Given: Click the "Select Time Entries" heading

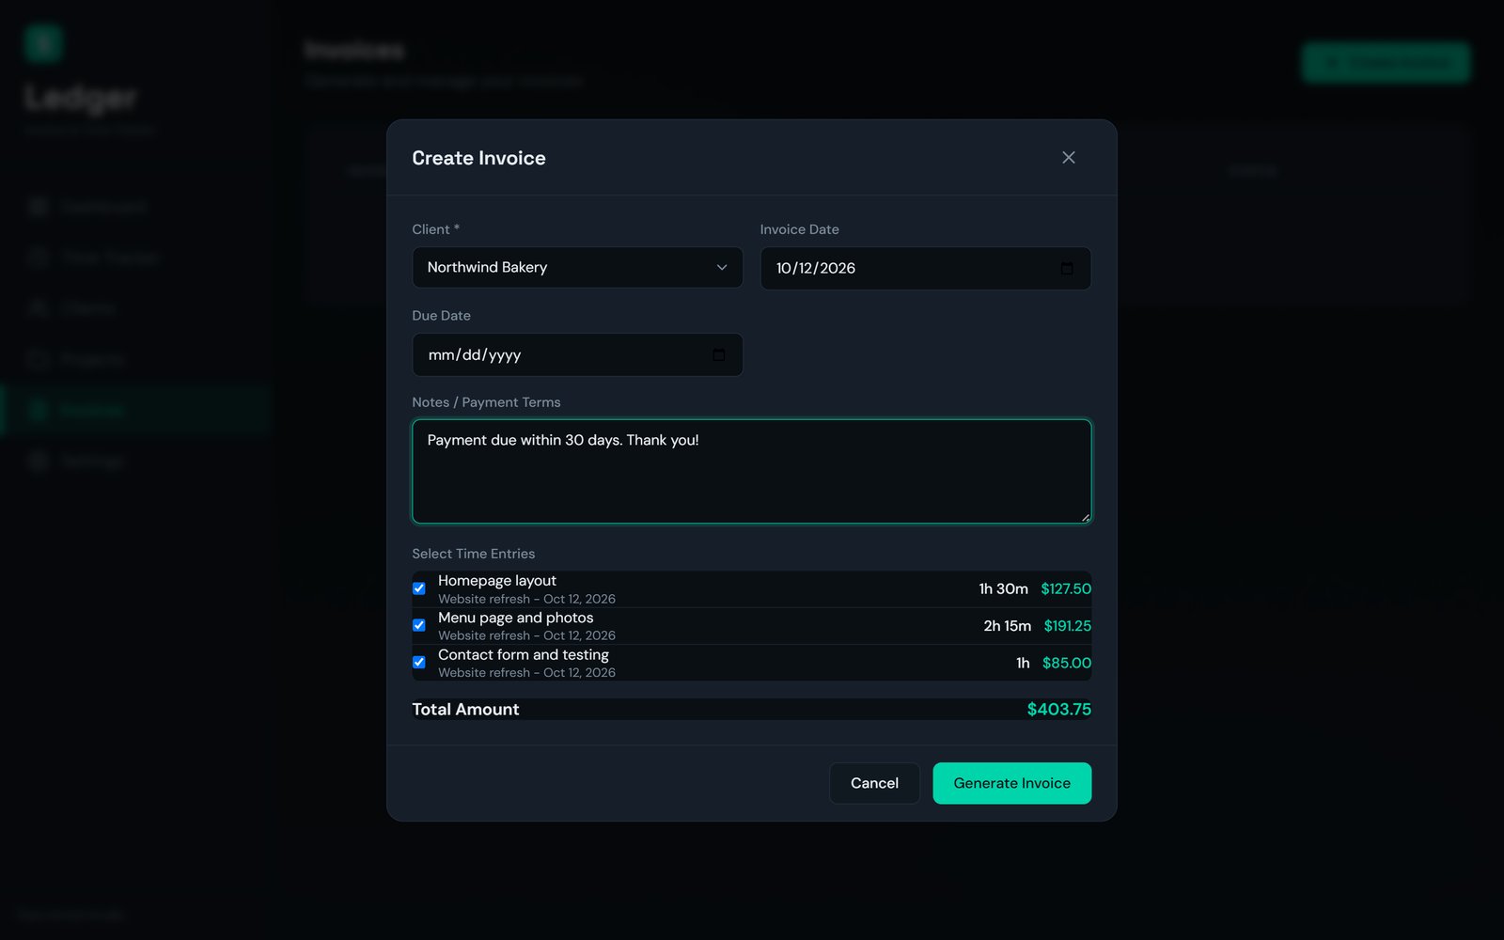Looking at the screenshot, I should coord(473,554).
